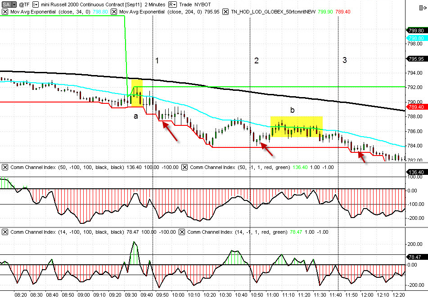Toggle the TN_HOD_LOD_GLOBEX_50rtcmntNEW checkbox
Screen dimensions: 428x298
(225, 12)
